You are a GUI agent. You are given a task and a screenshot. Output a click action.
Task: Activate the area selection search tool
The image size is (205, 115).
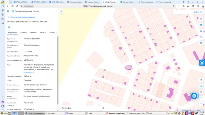tap(201, 31)
